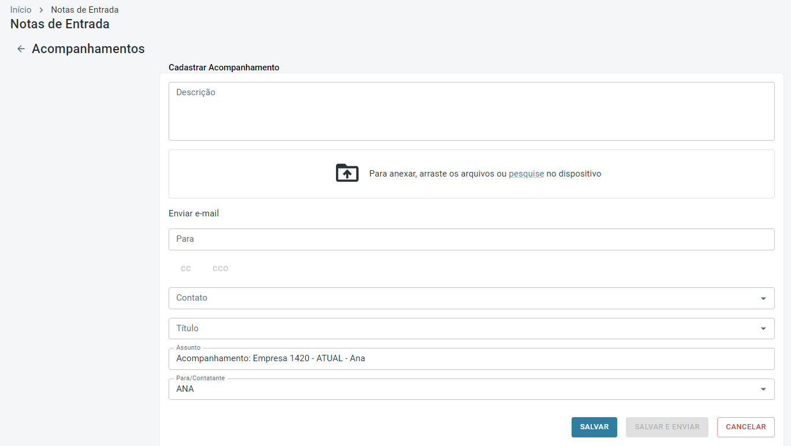The width and height of the screenshot is (791, 446).
Task: Toggle the CC recipients field
Action: [186, 269]
